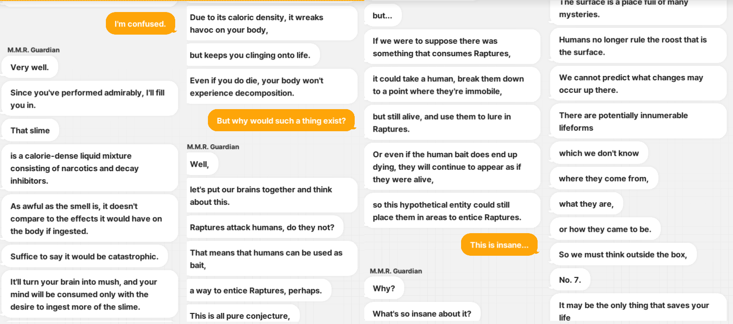Click the "but..." message bubble
Image resolution: width=733 pixels, height=324 pixels.
pyautogui.click(x=383, y=15)
